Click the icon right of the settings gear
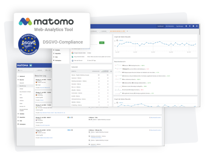214x159 pixels. (x=190, y=26)
